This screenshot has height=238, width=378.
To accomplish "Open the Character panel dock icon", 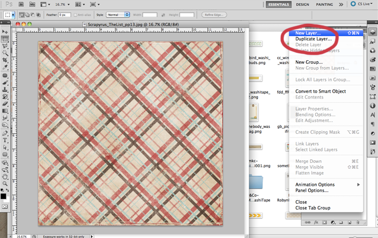I will [x=373, y=115].
